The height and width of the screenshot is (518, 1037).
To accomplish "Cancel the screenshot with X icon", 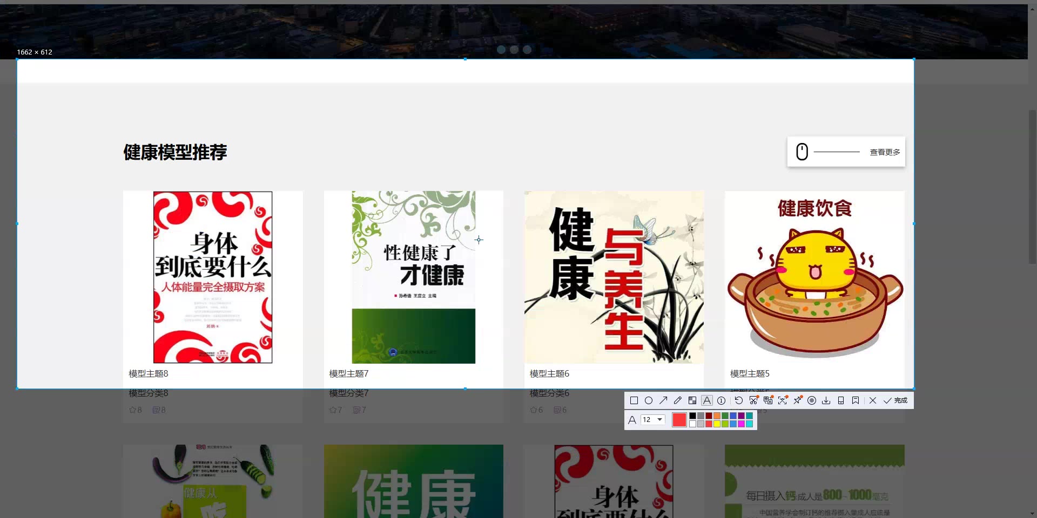I will tap(873, 400).
